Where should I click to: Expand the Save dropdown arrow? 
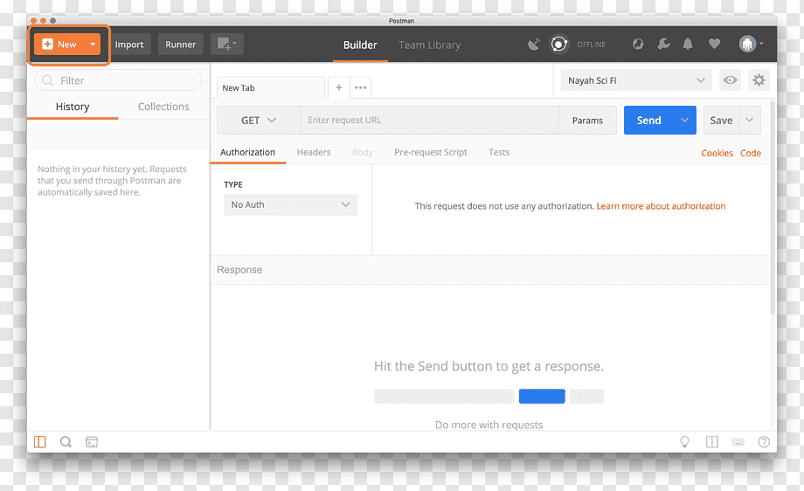tap(750, 121)
